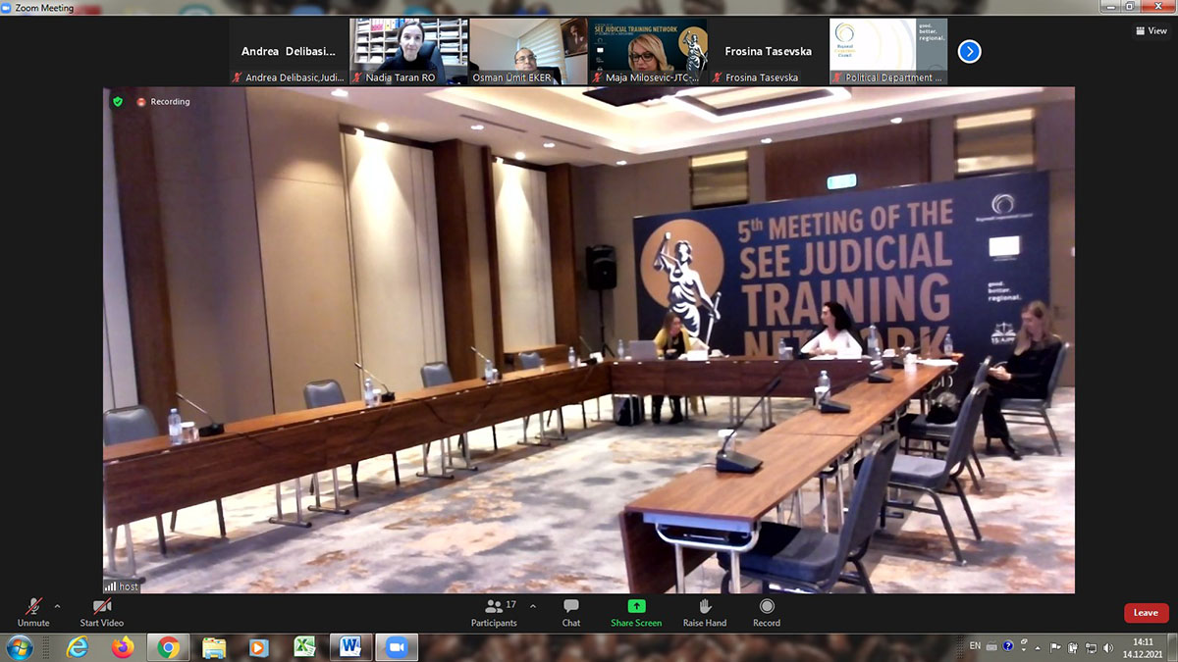Switch to Zoom taskbar button
The width and height of the screenshot is (1178, 662).
397,647
